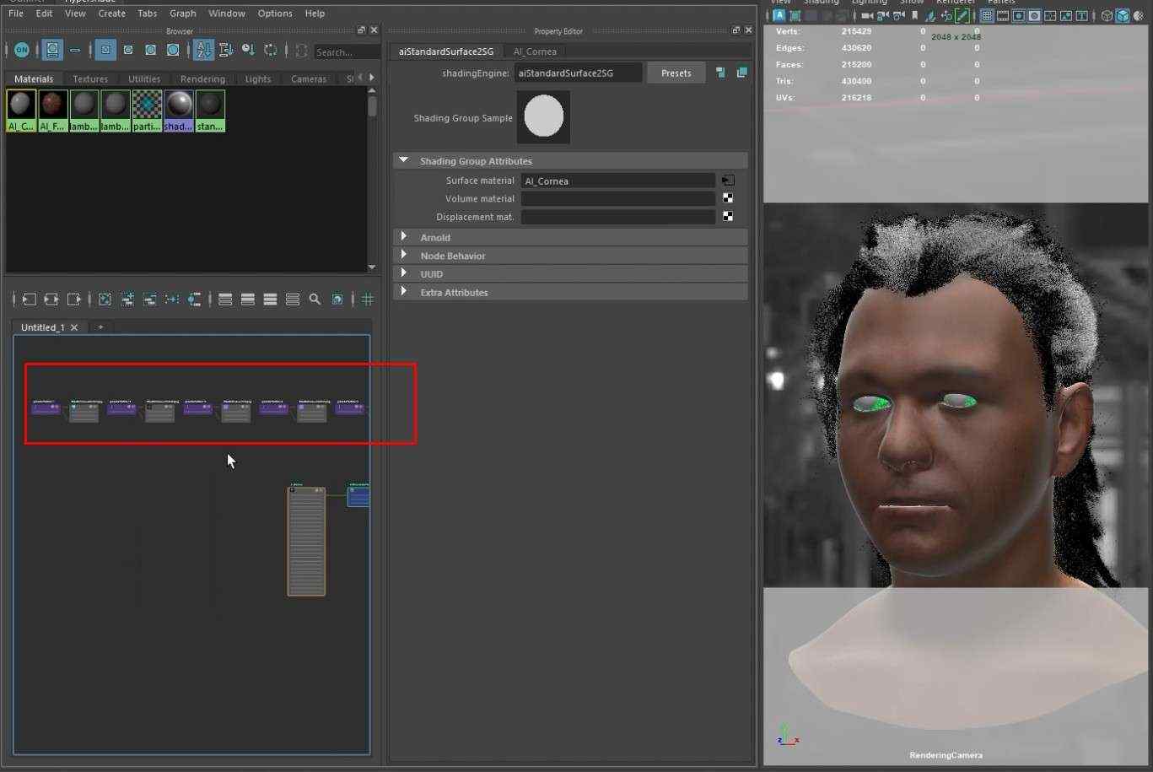This screenshot has height=772, width=1153.
Task: Click the Shading Group Sample swatch
Action: click(x=544, y=117)
